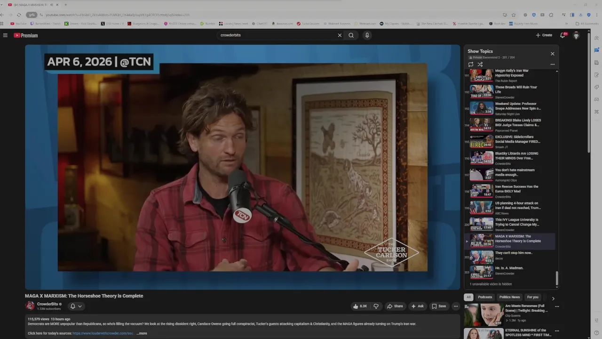The image size is (602, 339).
Task: Open a new browser tab
Action: coord(65,5)
